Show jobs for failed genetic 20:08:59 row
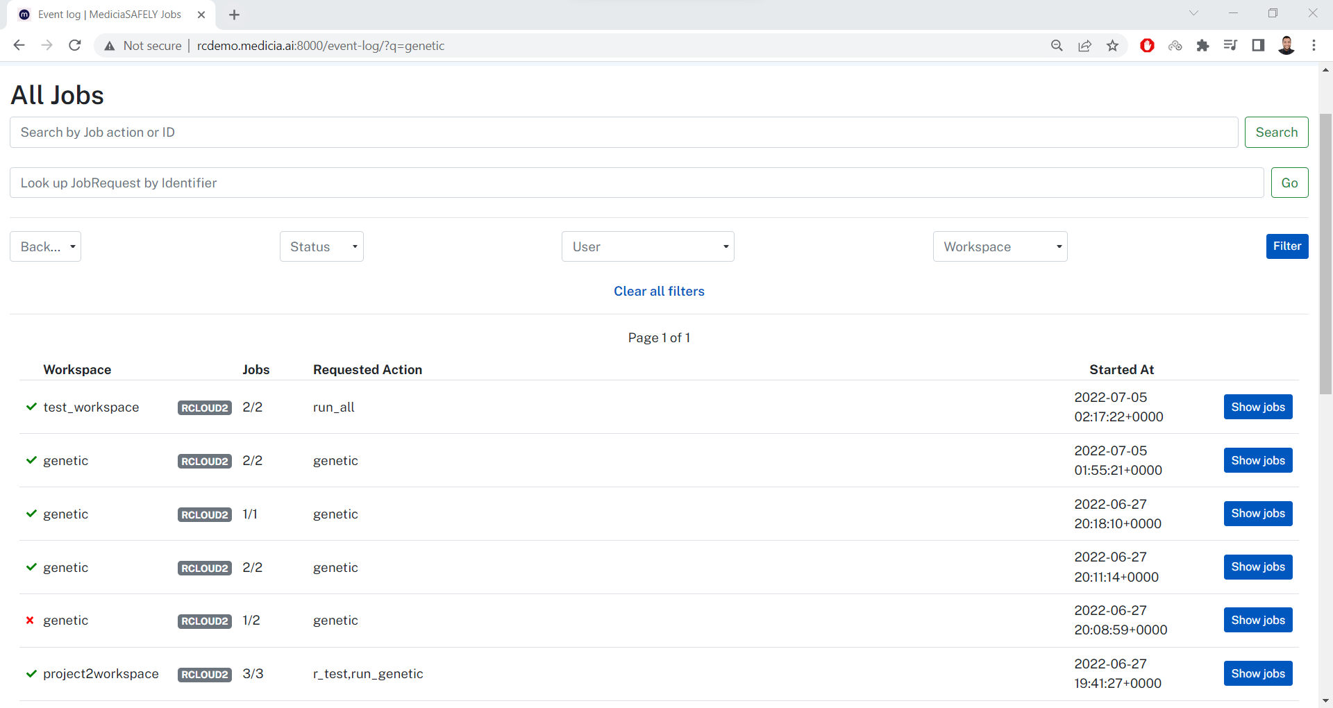The image size is (1333, 708). 1257,620
